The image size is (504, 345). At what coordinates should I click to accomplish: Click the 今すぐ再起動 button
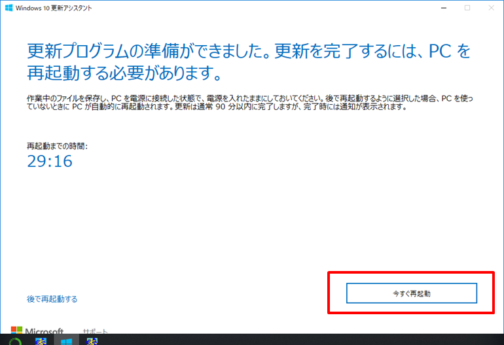click(x=412, y=293)
